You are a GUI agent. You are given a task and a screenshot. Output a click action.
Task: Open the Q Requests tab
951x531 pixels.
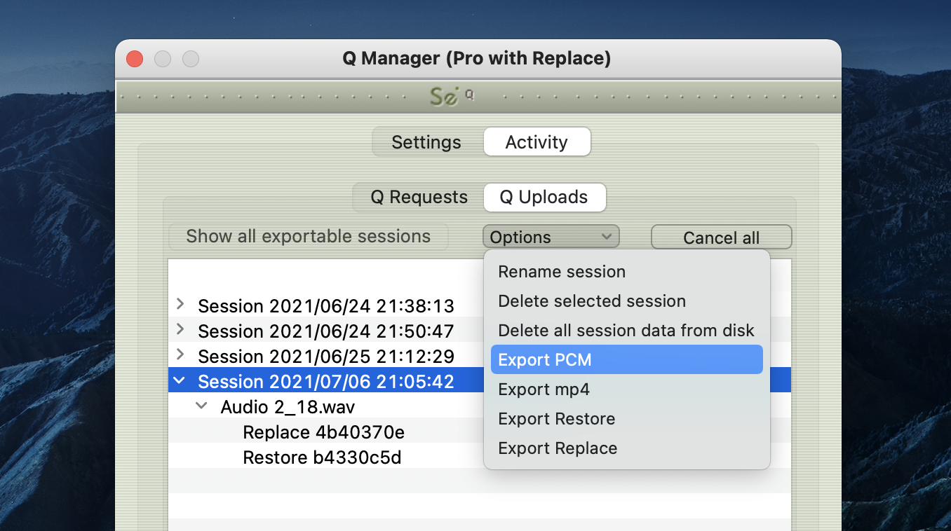tap(419, 198)
